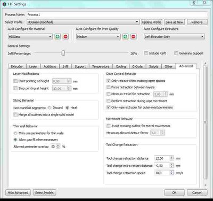Remove the HDGlass material with red minus icon

click(x=65, y=36)
